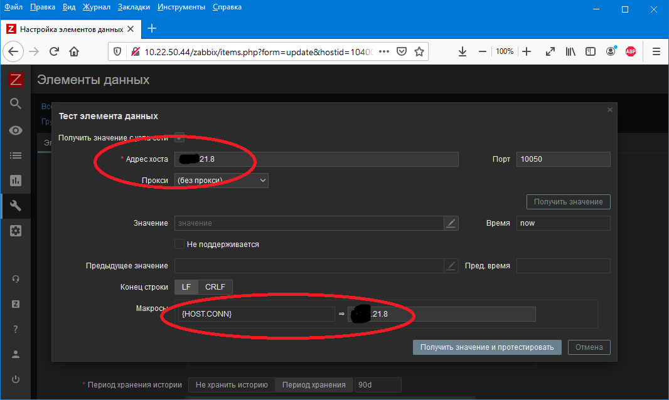The width and height of the screenshot is (669, 400).
Task: Open Inventory list icon in sidebar
Action: coord(16,155)
